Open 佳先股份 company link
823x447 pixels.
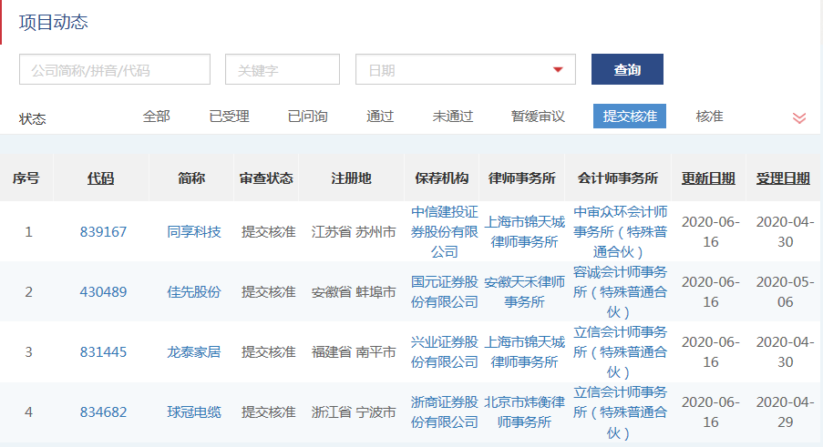194,292
